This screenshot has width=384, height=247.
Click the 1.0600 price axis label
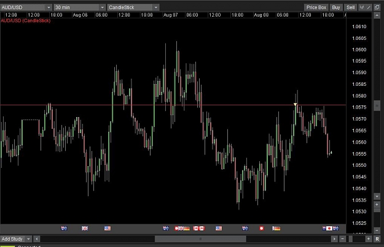pyautogui.click(x=359, y=50)
